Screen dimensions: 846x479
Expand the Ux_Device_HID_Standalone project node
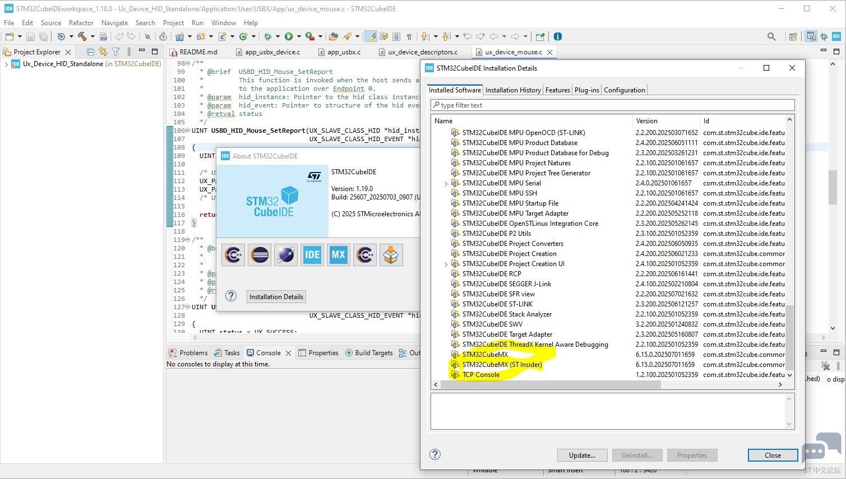coord(6,64)
